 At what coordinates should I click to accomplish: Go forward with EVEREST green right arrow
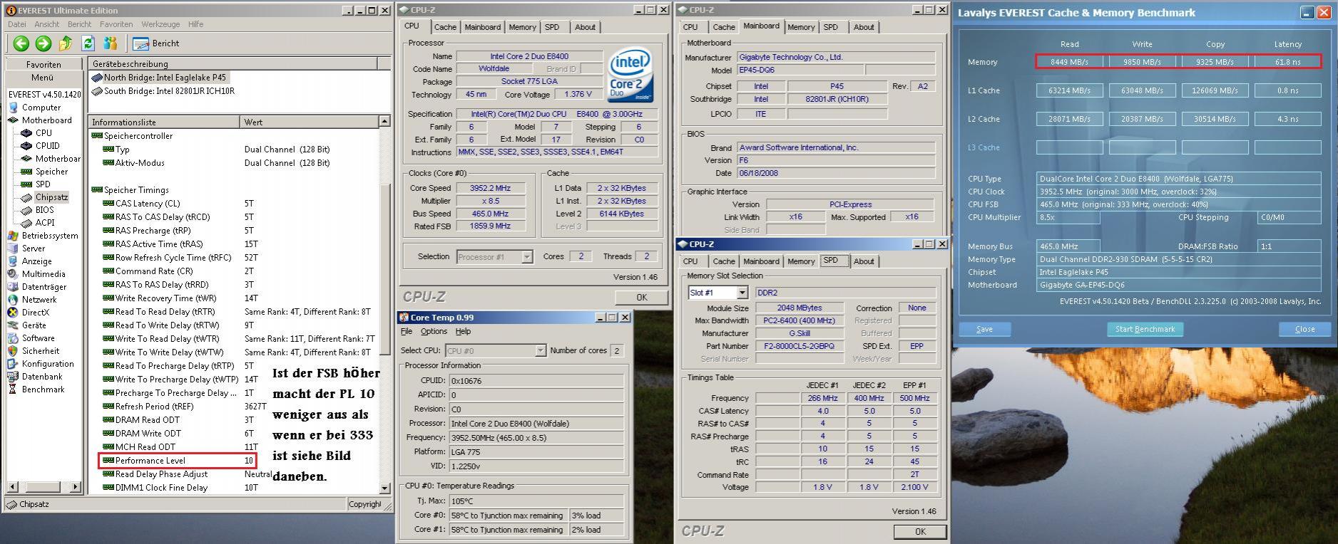[x=44, y=43]
